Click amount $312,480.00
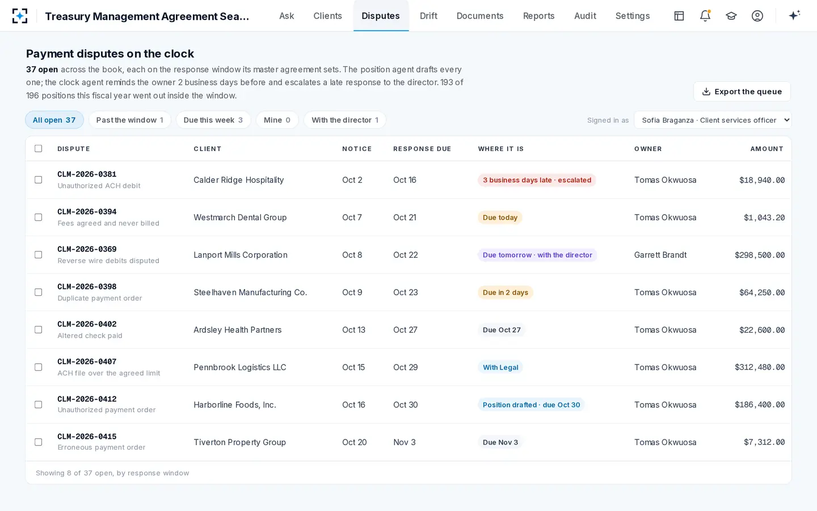The width and height of the screenshot is (817, 511). [760, 367]
